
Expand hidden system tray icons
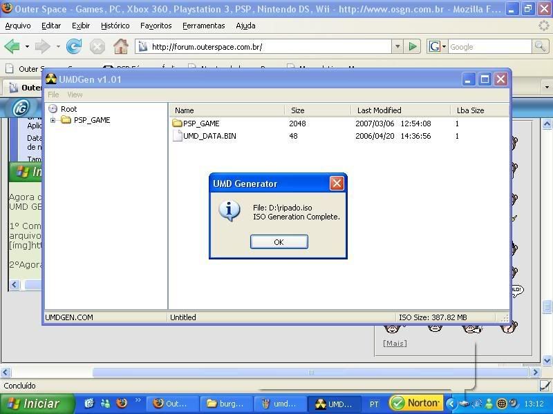pos(451,404)
